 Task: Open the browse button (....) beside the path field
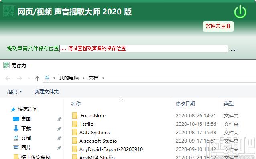(232, 50)
